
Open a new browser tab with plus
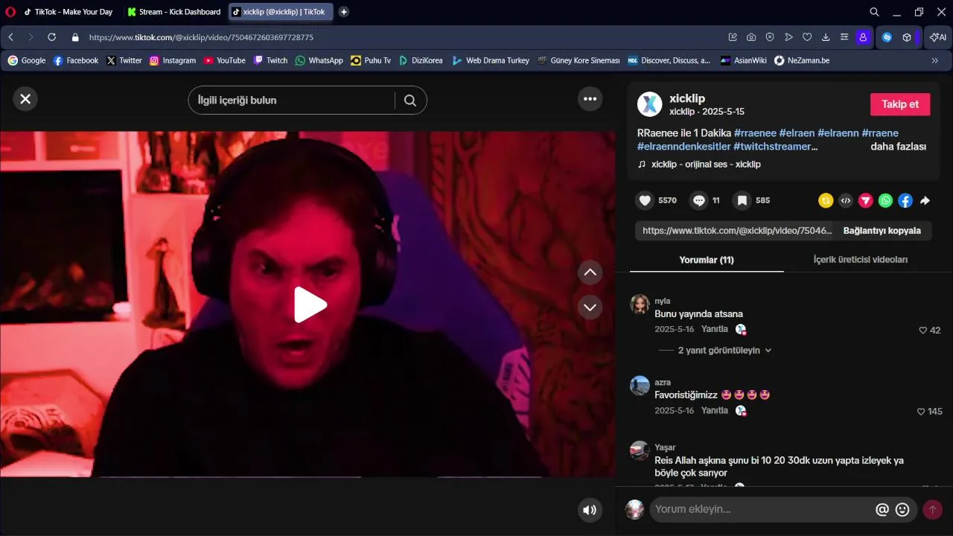[x=343, y=12]
